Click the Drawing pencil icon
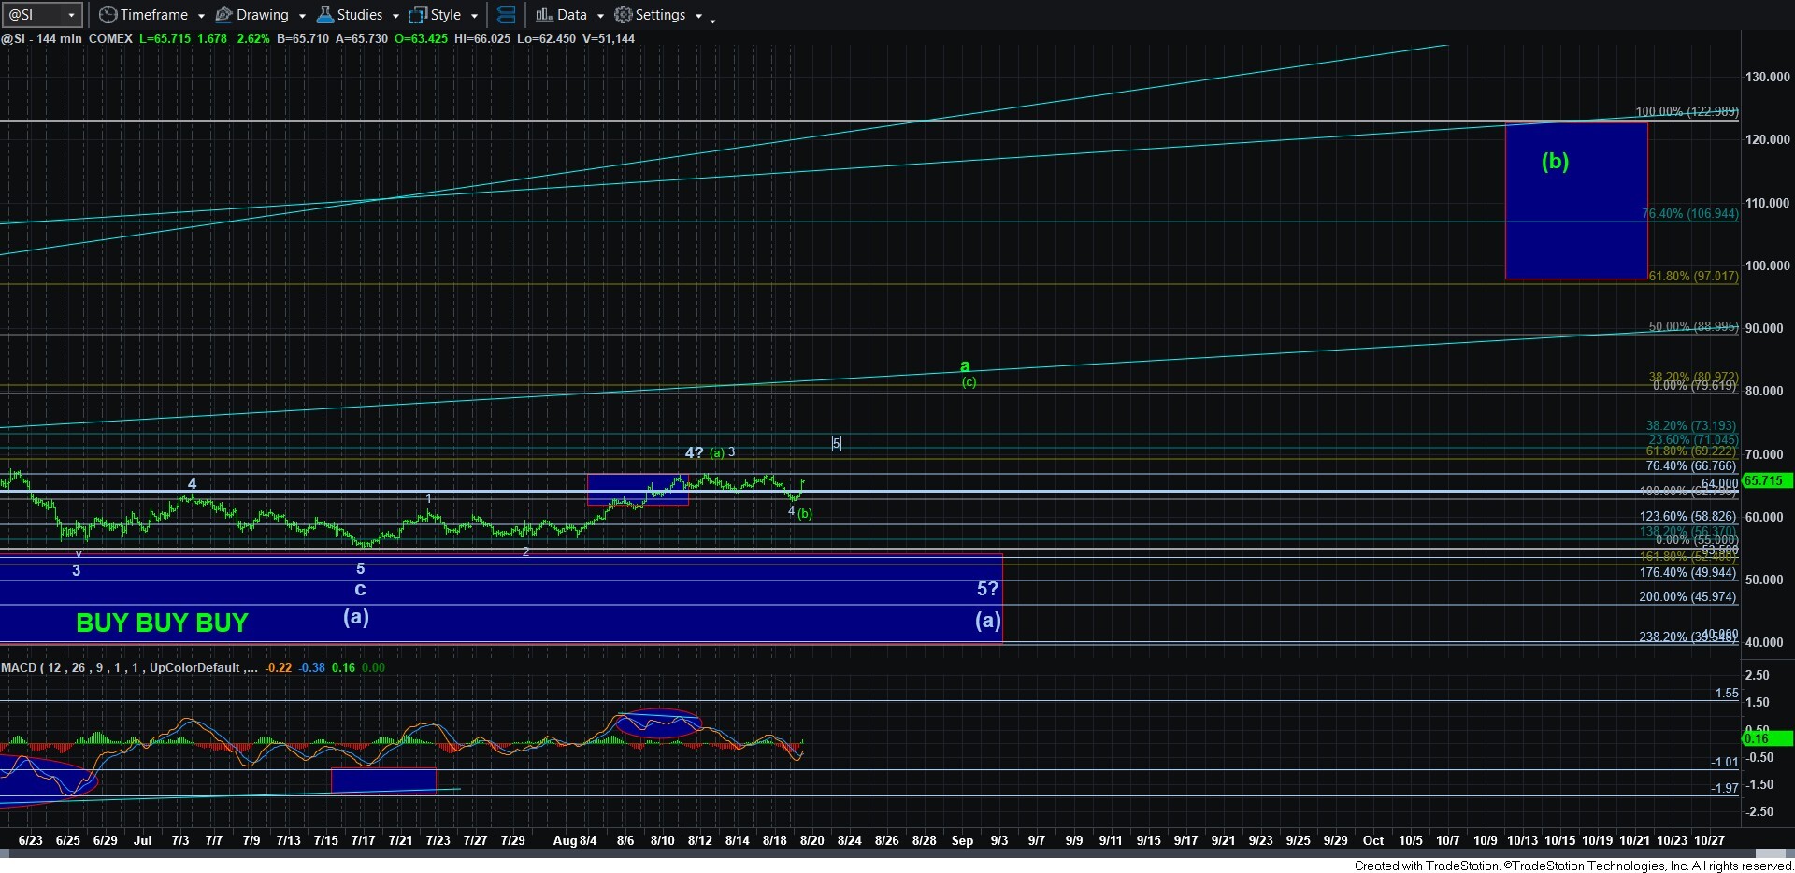This screenshot has width=1795, height=873. (x=224, y=15)
